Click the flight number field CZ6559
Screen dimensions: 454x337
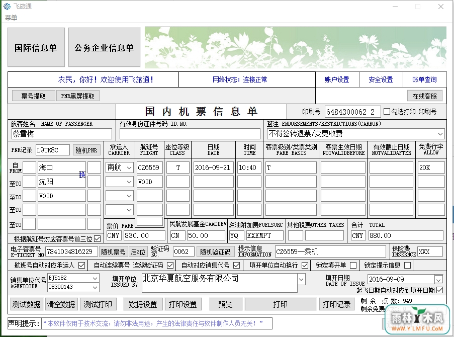[149, 167]
